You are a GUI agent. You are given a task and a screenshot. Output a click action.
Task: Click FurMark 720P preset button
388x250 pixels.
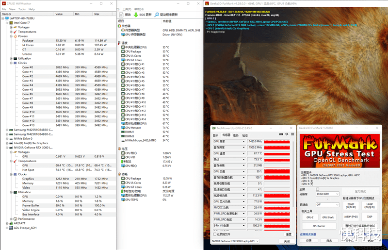(370, 217)
